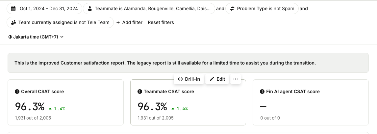Open Team currently assigned is not Tele Team filter
The width and height of the screenshot is (377, 134).
pyautogui.click(x=60, y=22)
